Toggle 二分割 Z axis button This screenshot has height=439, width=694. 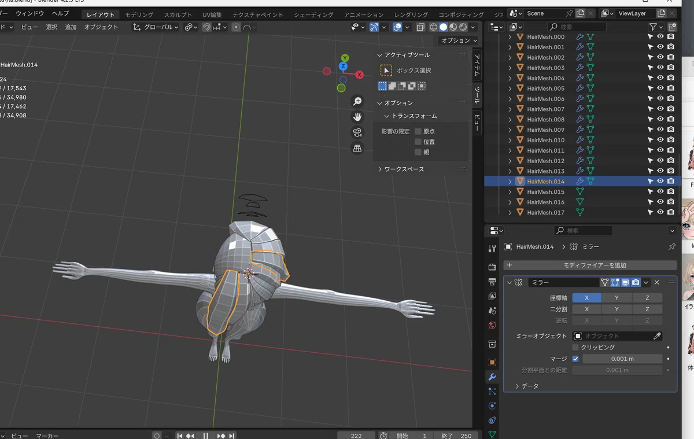(x=647, y=309)
